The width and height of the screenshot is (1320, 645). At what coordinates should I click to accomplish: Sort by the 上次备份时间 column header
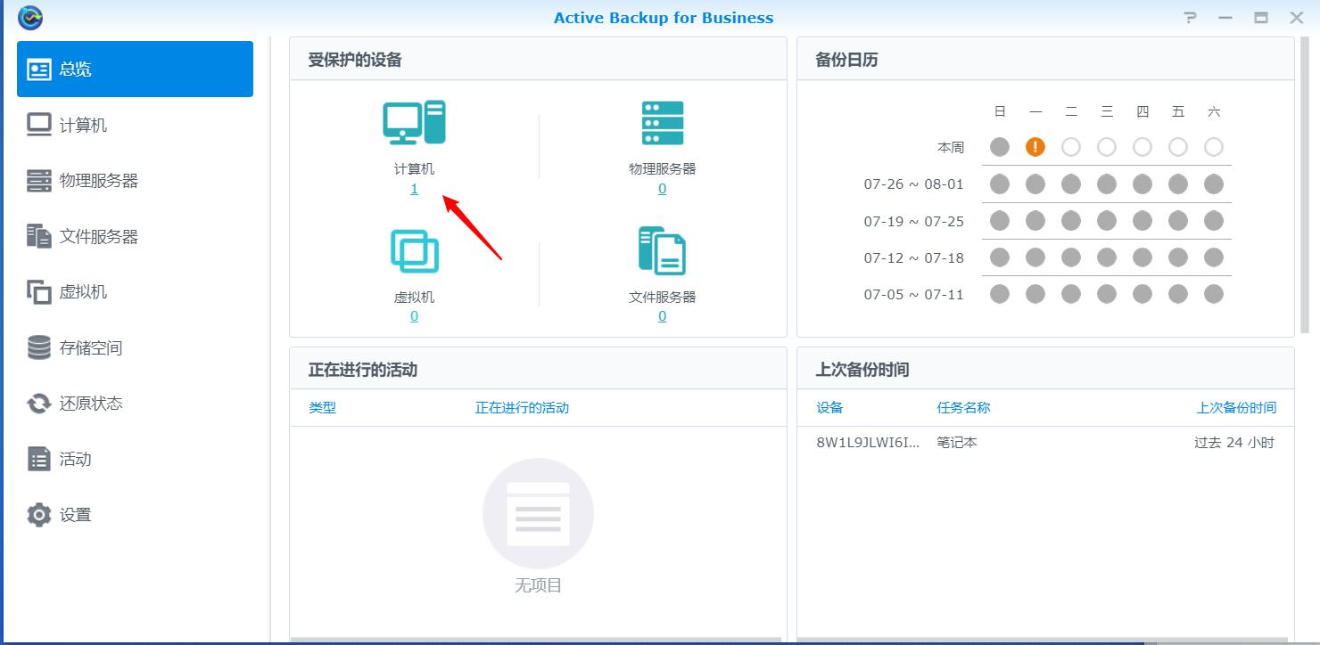click(x=1236, y=408)
